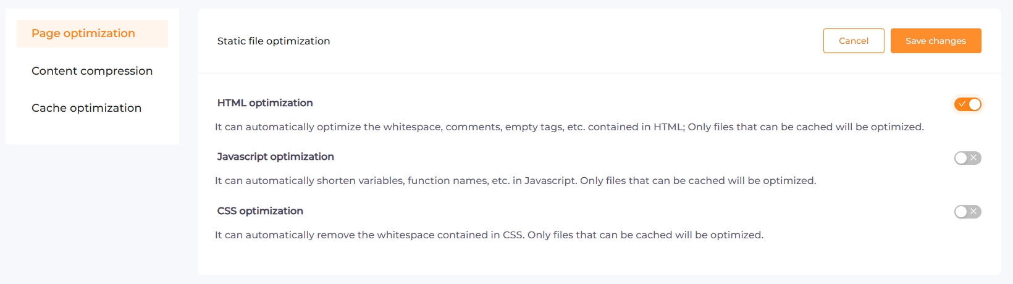
Task: Click the Javascript optimization label
Action: [x=275, y=157]
